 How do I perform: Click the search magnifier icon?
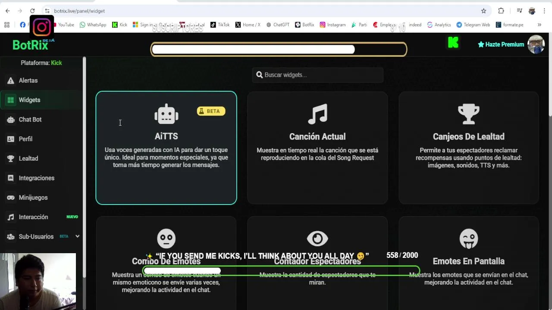(x=260, y=75)
